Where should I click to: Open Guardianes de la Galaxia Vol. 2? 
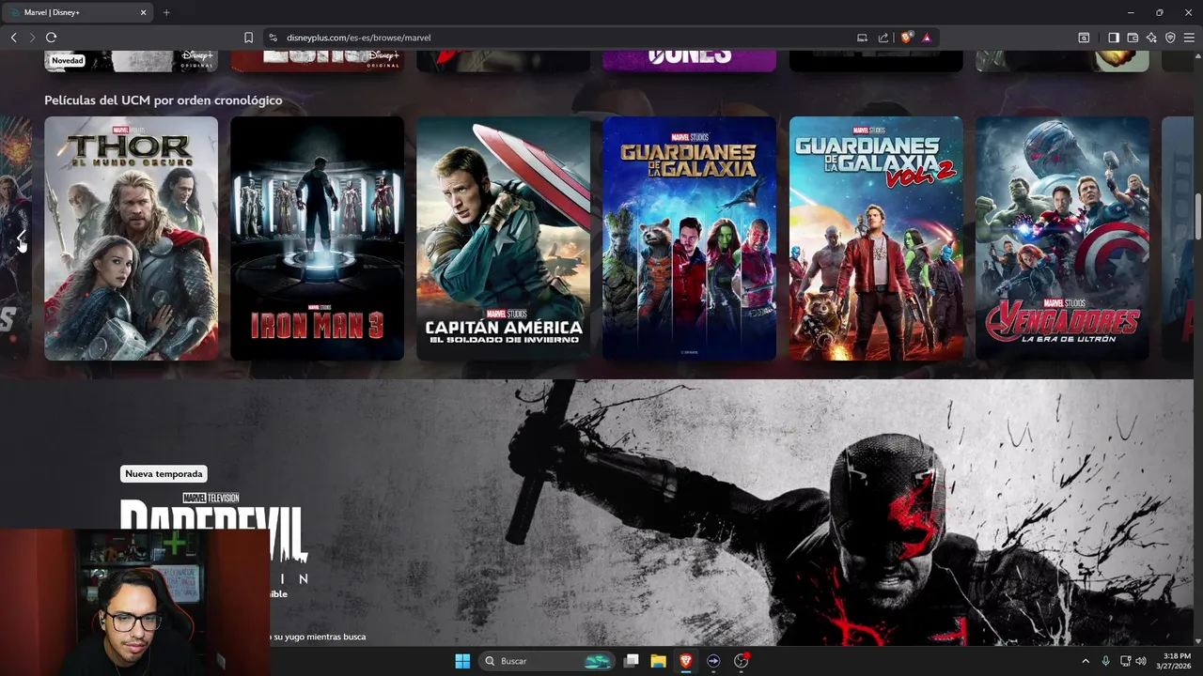pos(876,238)
